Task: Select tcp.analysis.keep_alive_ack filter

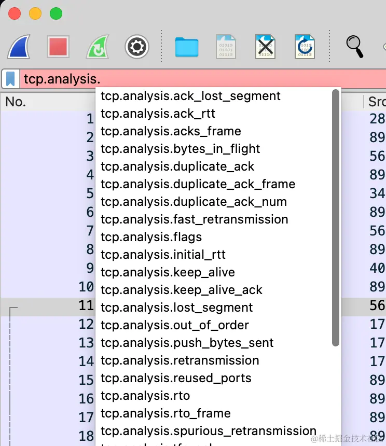Action: coord(182,290)
